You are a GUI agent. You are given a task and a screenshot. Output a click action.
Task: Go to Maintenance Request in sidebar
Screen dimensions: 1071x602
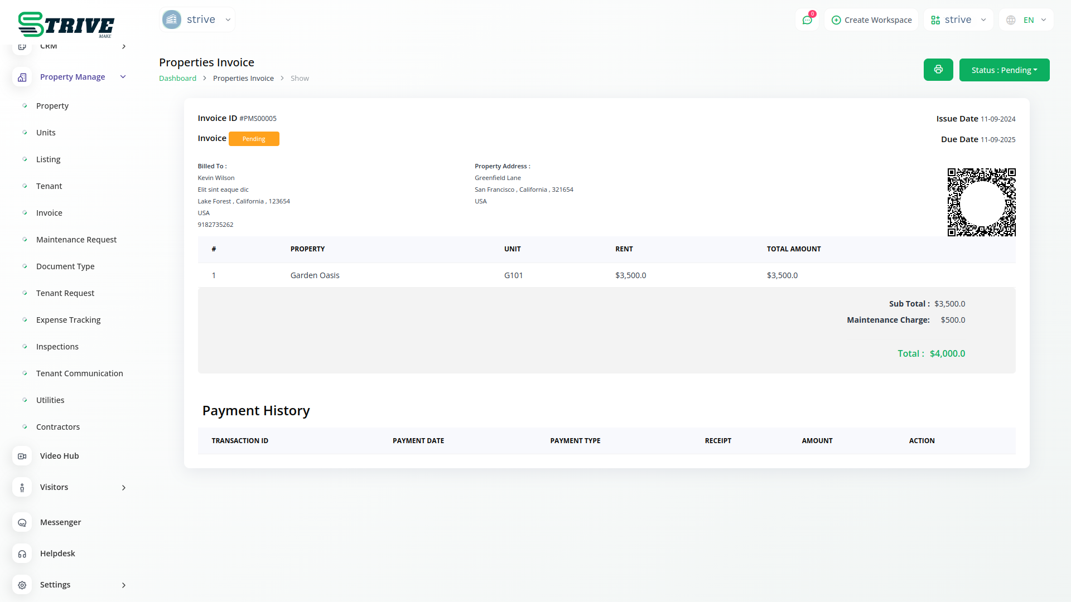(x=76, y=240)
